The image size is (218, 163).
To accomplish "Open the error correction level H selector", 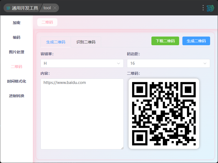I will click(82, 63).
